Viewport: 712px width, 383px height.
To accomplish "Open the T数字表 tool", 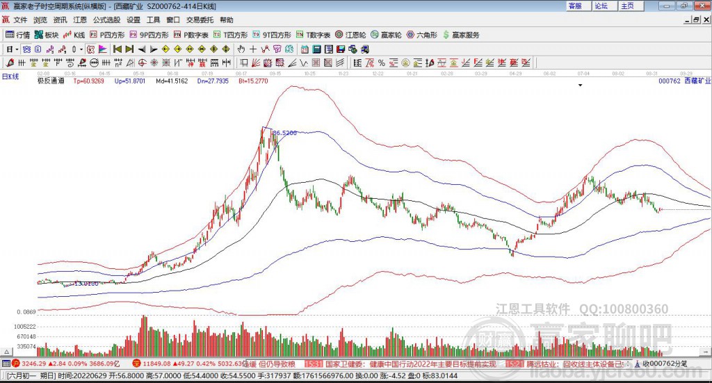I will tap(314, 35).
